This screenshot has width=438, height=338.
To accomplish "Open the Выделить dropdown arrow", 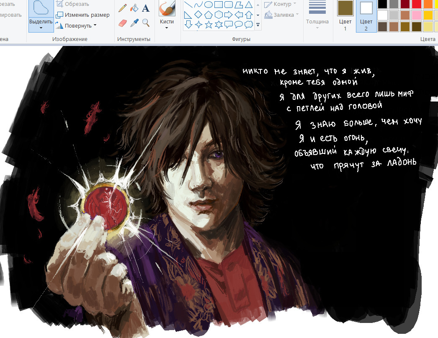I will click(x=41, y=28).
